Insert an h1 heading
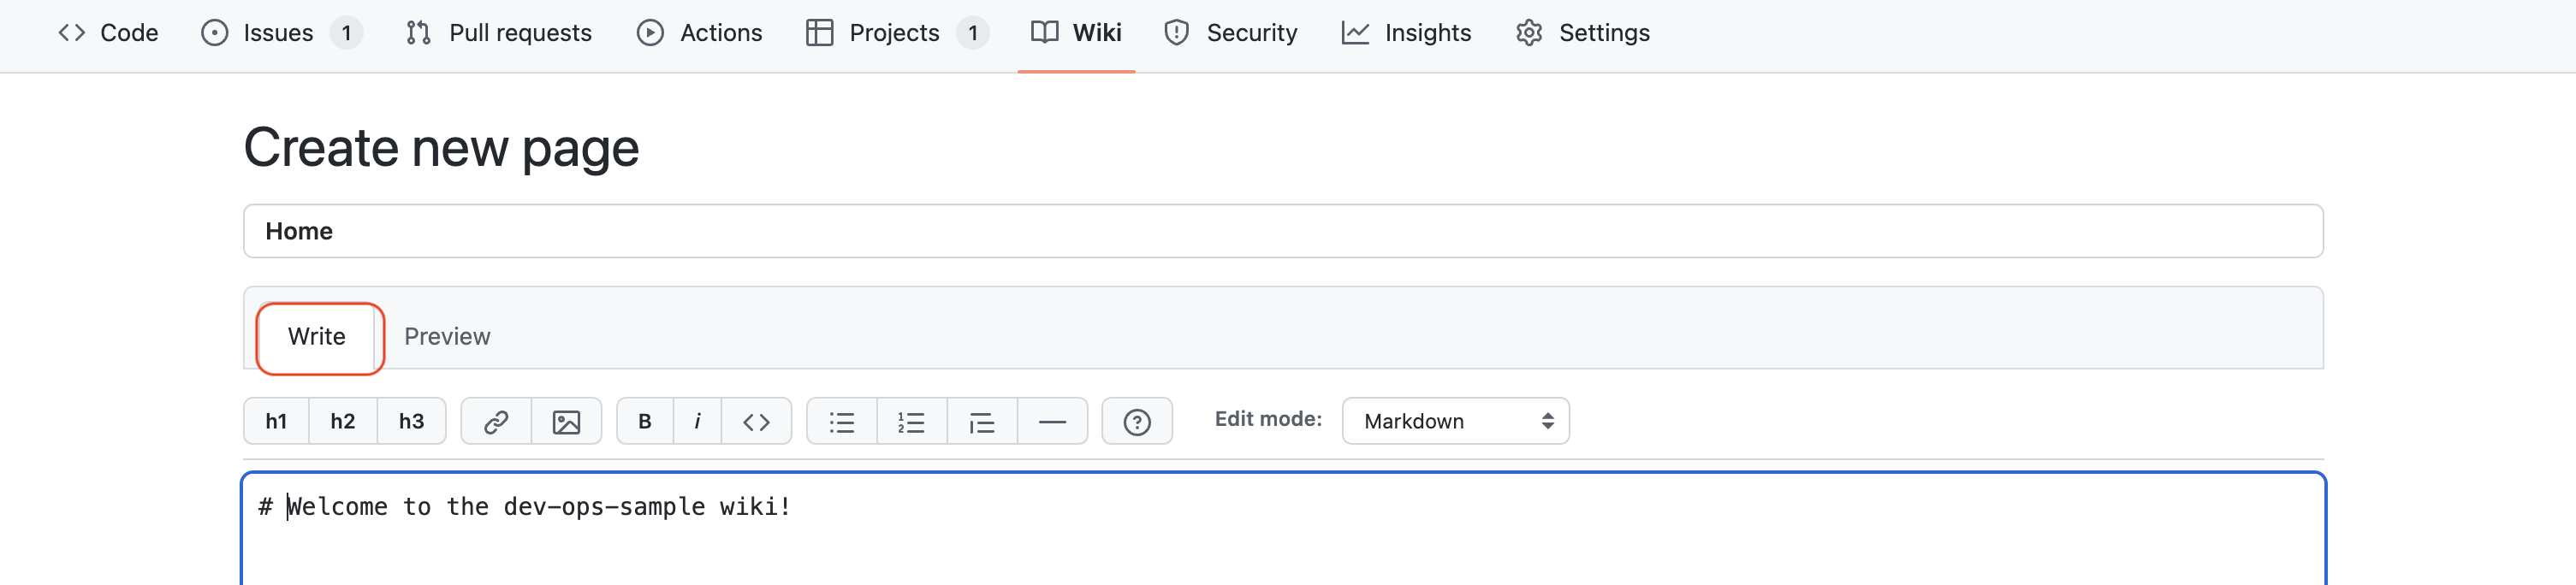2576x585 pixels. pos(276,421)
